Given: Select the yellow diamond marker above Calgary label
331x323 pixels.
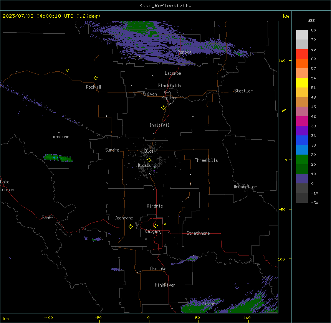Looking at the screenshot, I should coord(156,226).
